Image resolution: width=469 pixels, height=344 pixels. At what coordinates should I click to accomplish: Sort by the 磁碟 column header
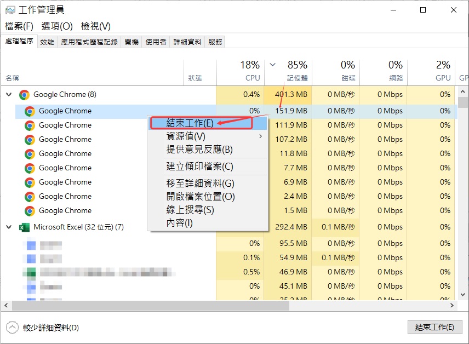click(336, 72)
